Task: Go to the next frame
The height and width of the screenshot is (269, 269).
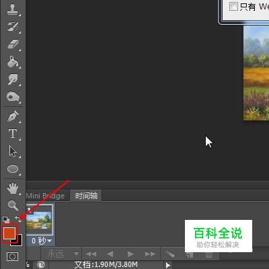Action: coord(150,254)
